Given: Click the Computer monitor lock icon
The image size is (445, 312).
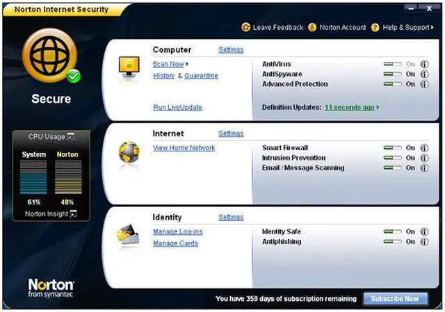Looking at the screenshot, I should click(x=128, y=69).
